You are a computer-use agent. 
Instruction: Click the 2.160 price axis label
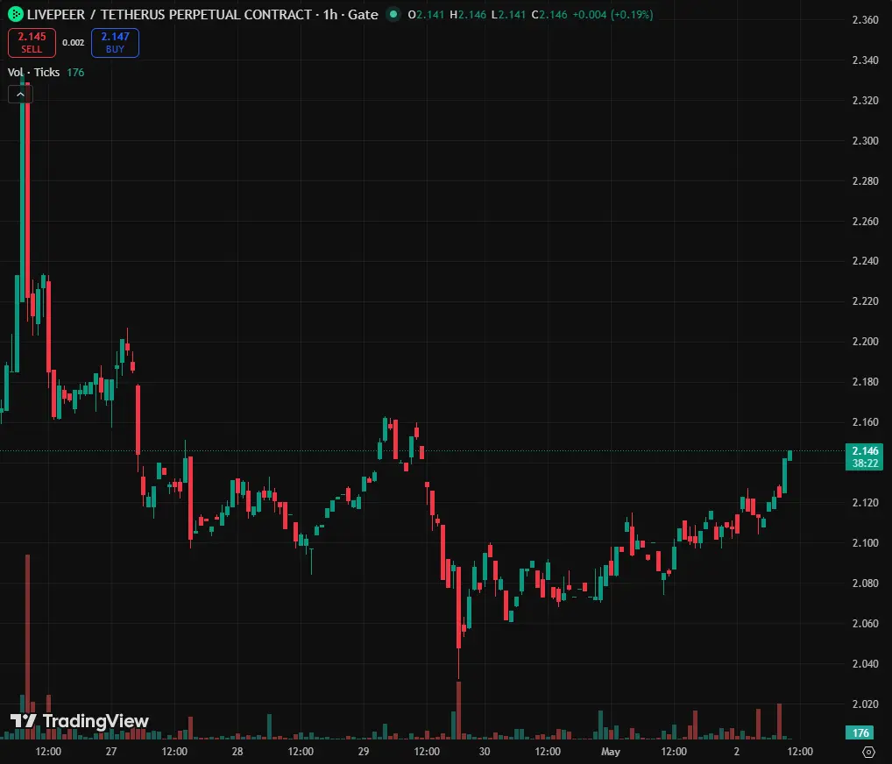[x=865, y=422]
